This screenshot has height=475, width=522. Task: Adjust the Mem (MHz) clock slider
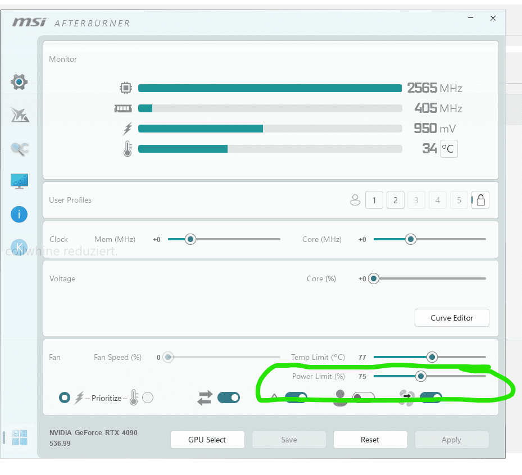(190, 239)
